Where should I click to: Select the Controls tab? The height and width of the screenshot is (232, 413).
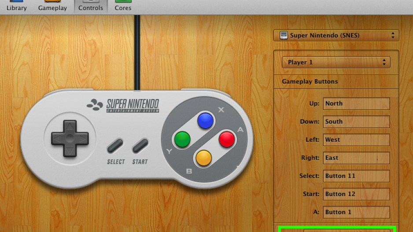91,6
